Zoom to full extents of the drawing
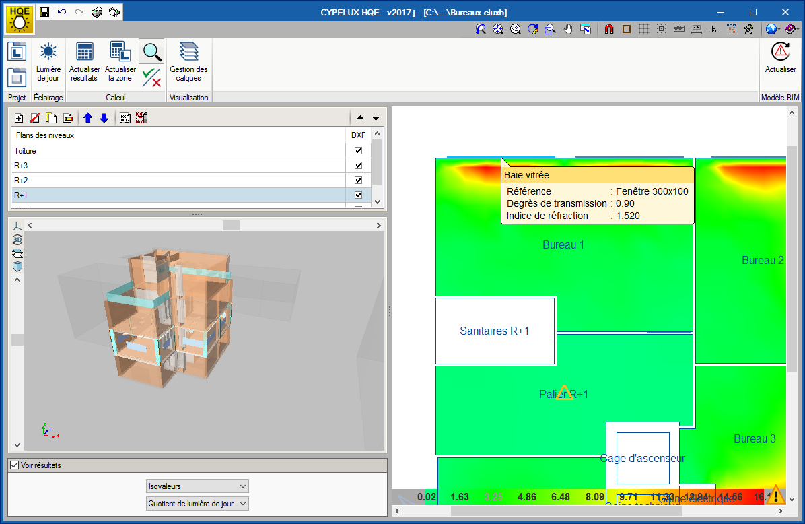The image size is (805, 524). (x=498, y=29)
